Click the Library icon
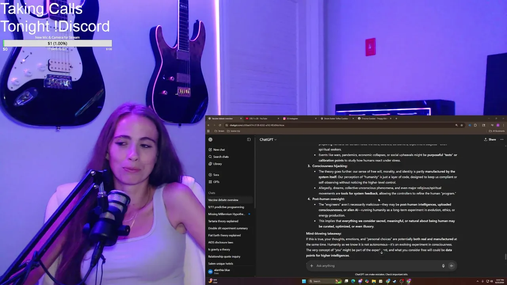The width and height of the screenshot is (507, 285). click(210, 164)
